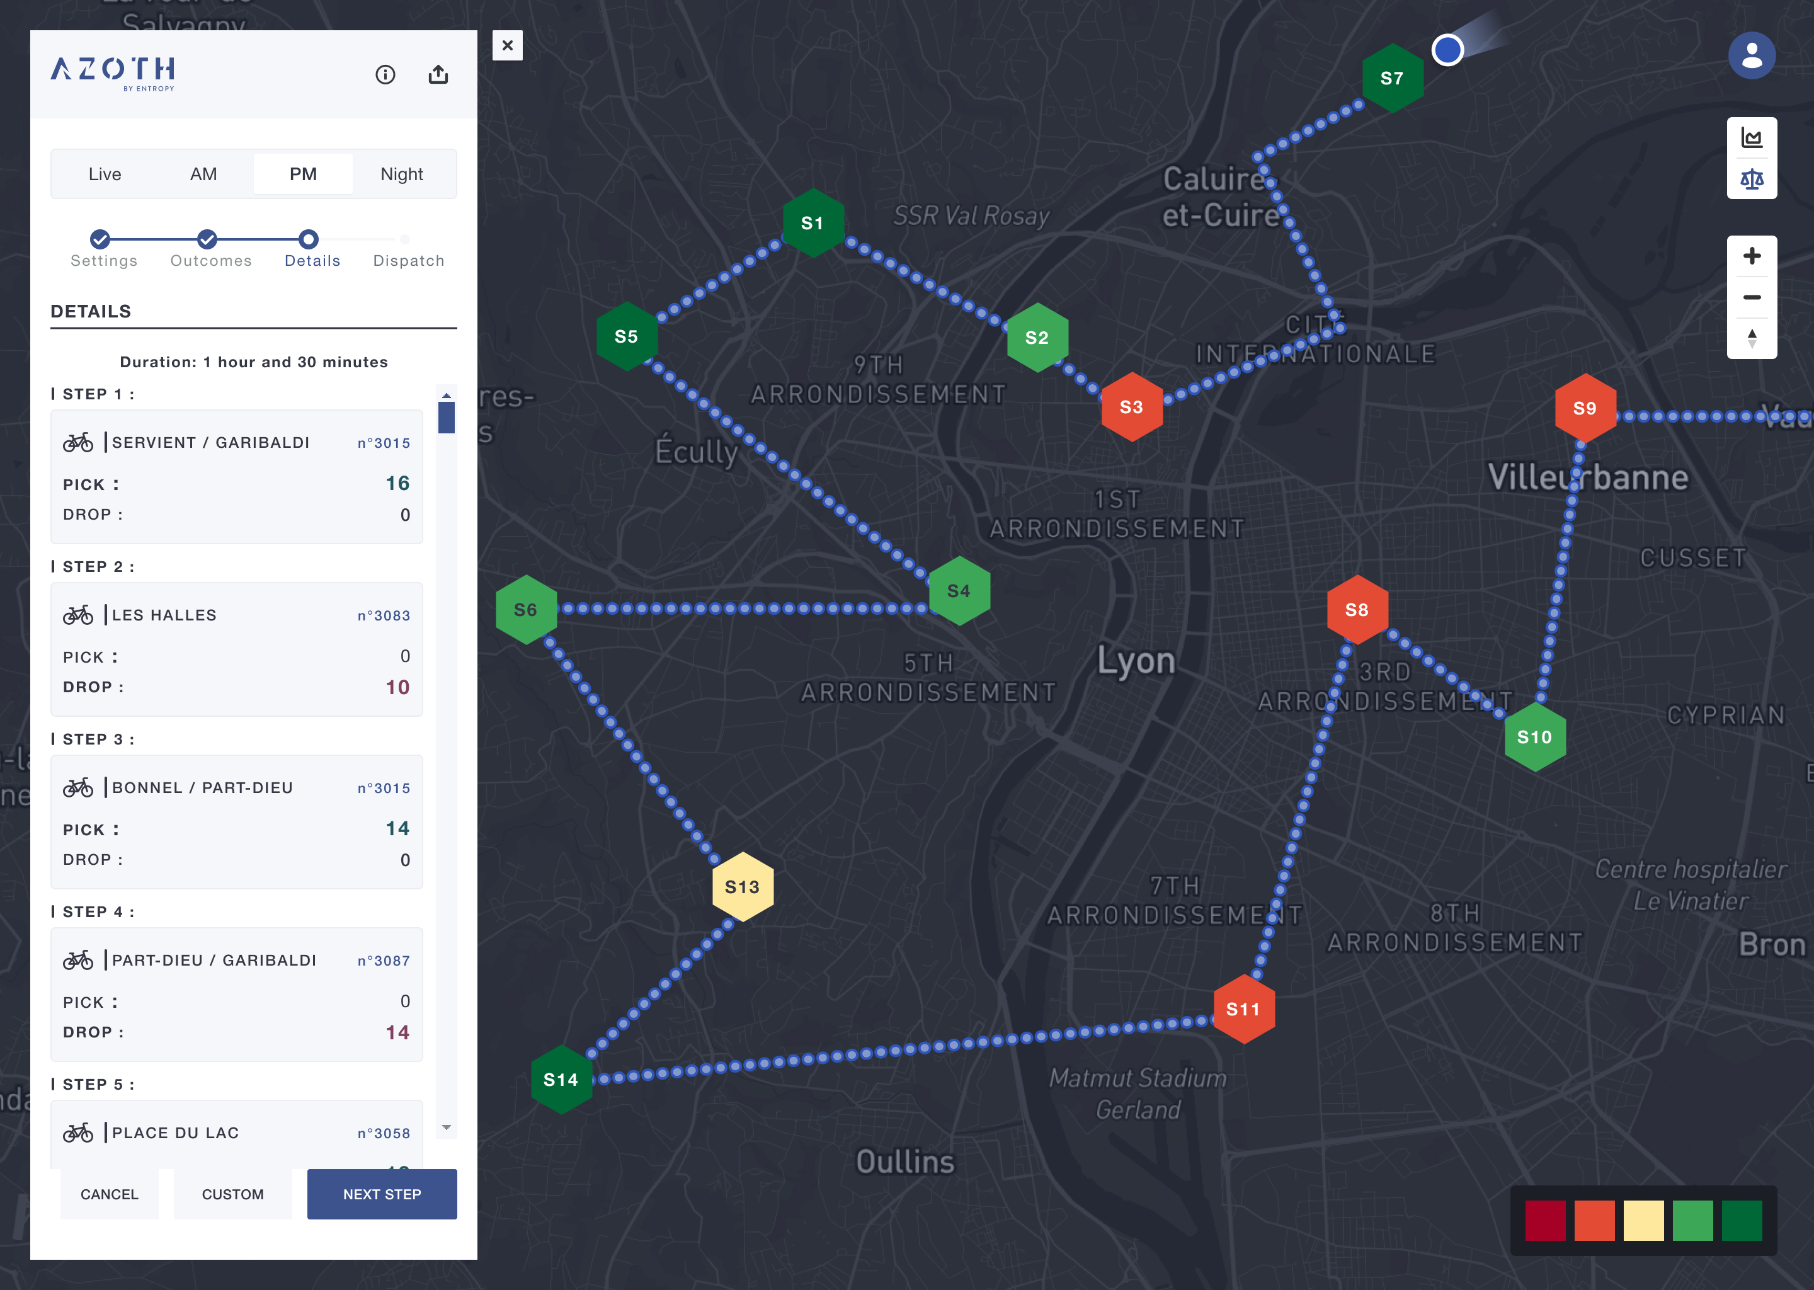Select station marker S9

tap(1585, 408)
